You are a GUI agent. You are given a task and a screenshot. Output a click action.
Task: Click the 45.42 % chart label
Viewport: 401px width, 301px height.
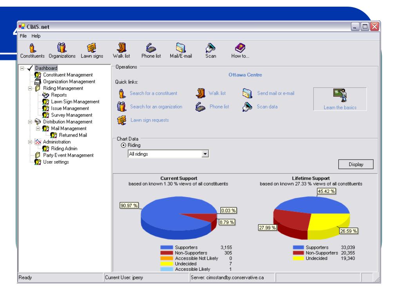click(x=326, y=191)
